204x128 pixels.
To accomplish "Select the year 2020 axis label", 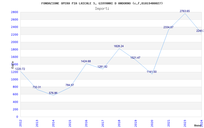I will 152,123.
